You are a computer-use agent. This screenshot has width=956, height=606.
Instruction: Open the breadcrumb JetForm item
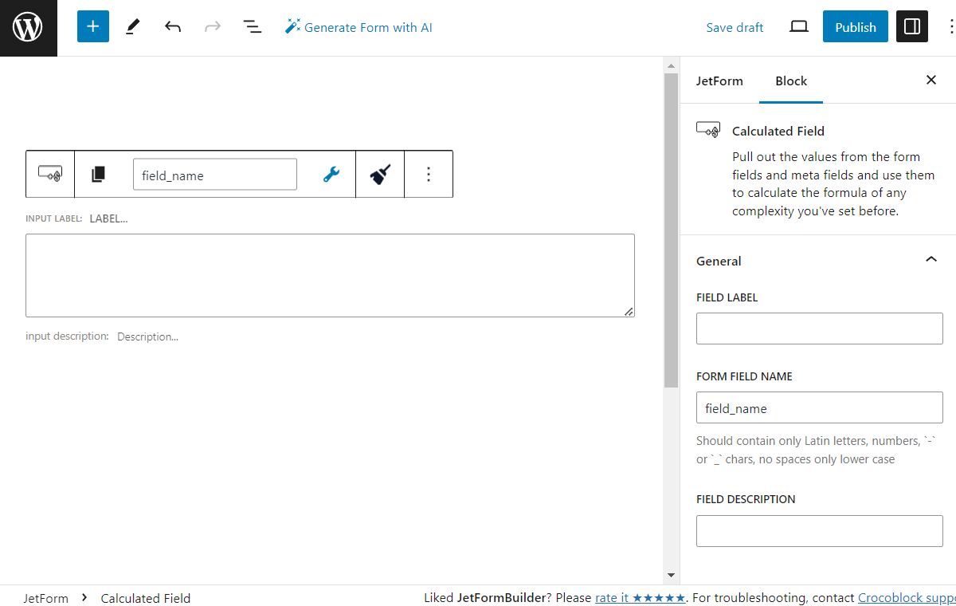coord(45,598)
